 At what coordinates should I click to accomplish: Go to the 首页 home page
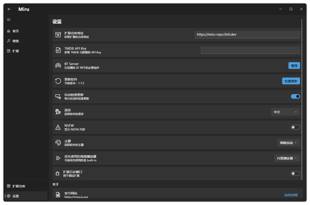click(16, 31)
